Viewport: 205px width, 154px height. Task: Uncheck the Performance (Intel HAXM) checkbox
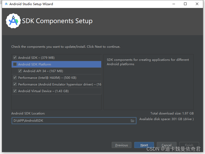(x=15, y=78)
